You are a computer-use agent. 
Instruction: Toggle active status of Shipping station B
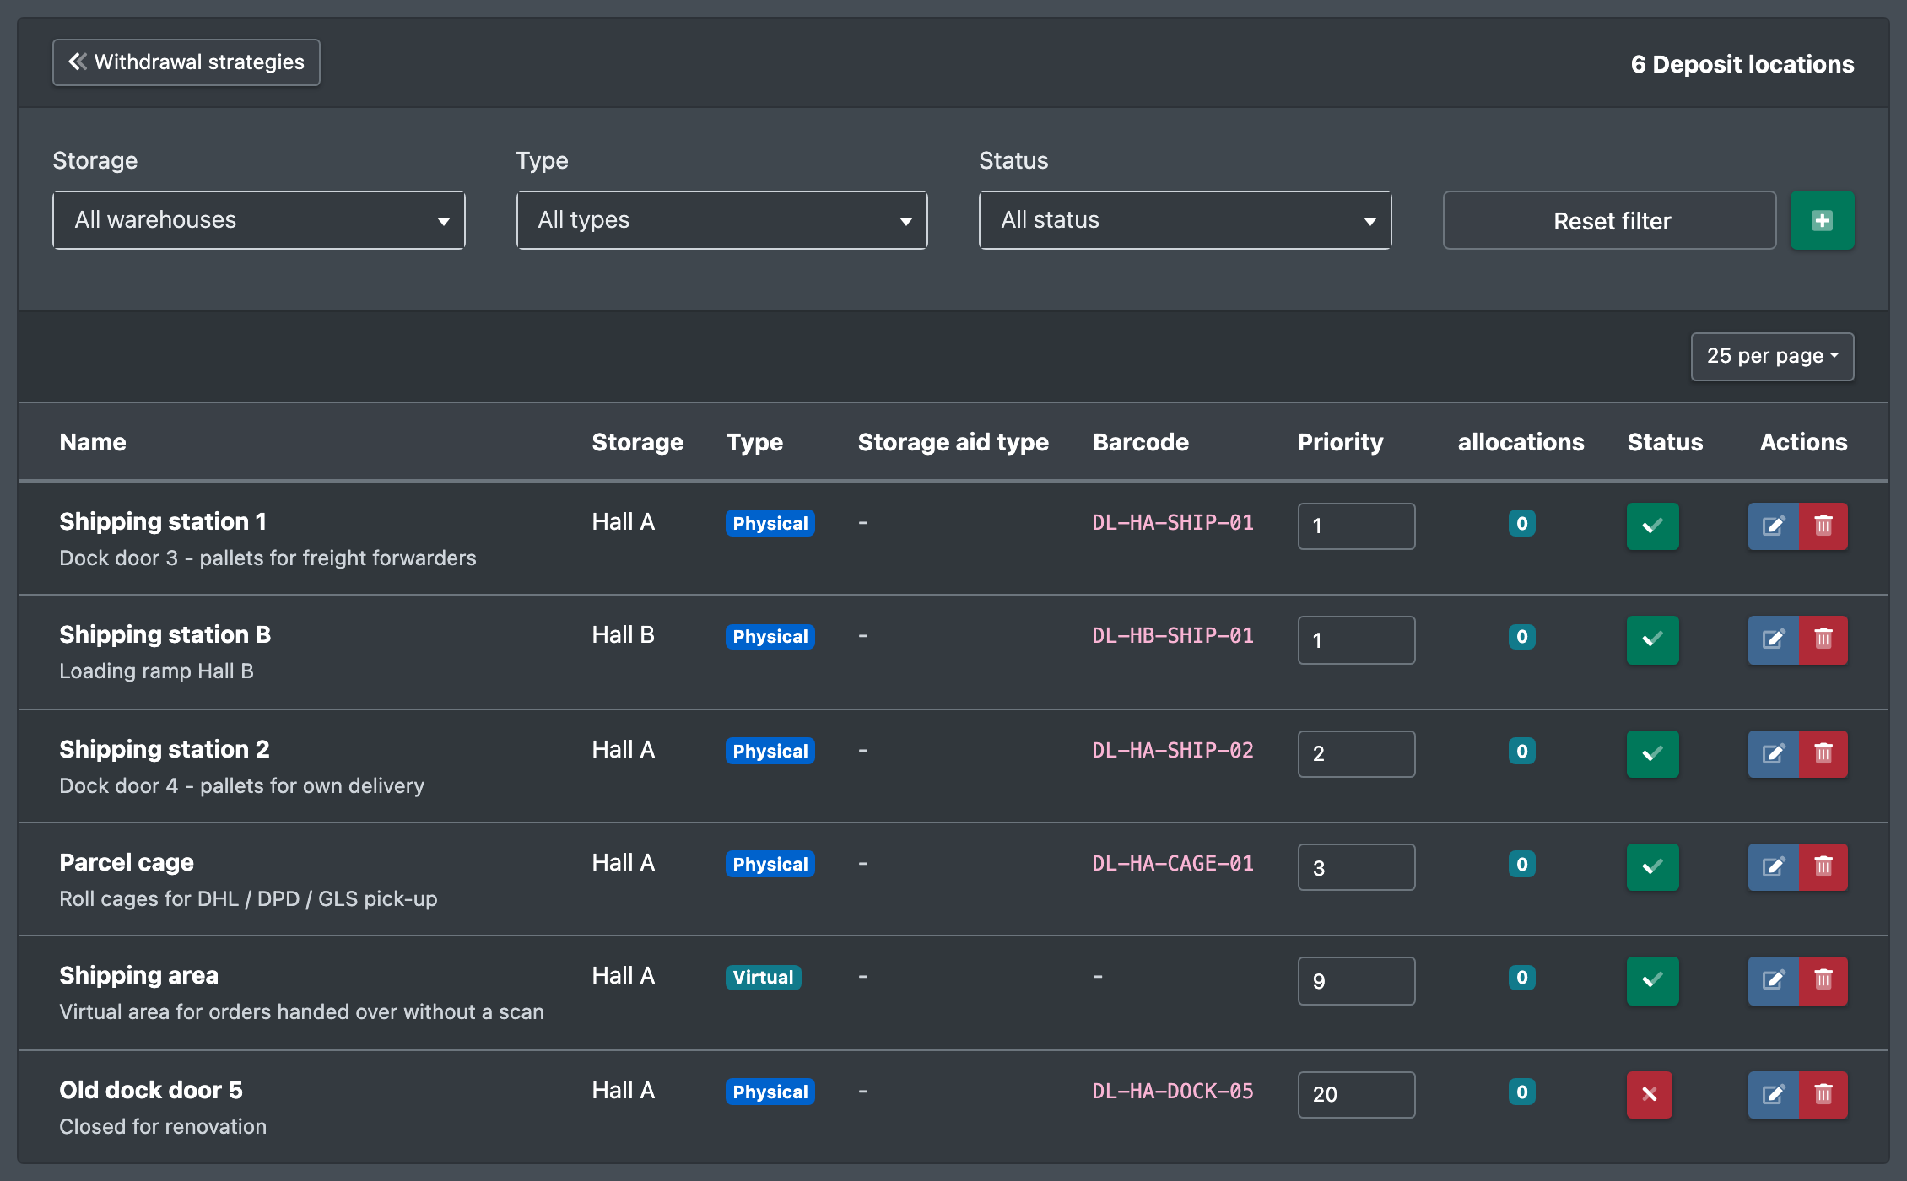click(x=1652, y=639)
